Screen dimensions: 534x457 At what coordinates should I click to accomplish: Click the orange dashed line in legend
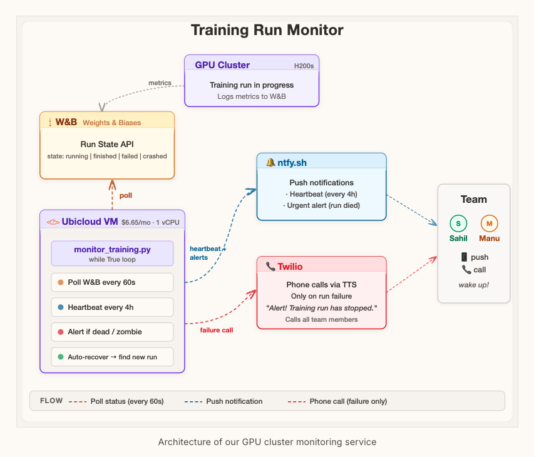point(78,401)
